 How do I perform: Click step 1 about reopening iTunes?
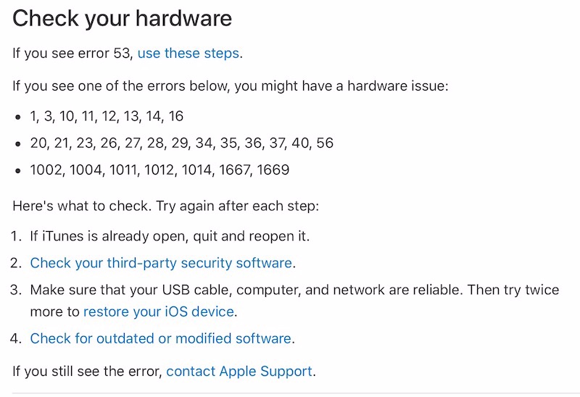tap(170, 236)
